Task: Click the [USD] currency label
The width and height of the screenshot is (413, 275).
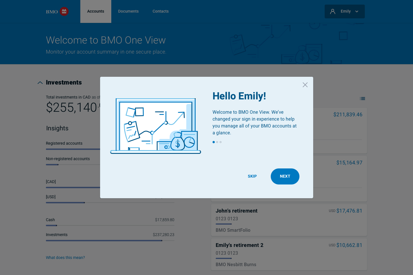Action: coord(51,197)
